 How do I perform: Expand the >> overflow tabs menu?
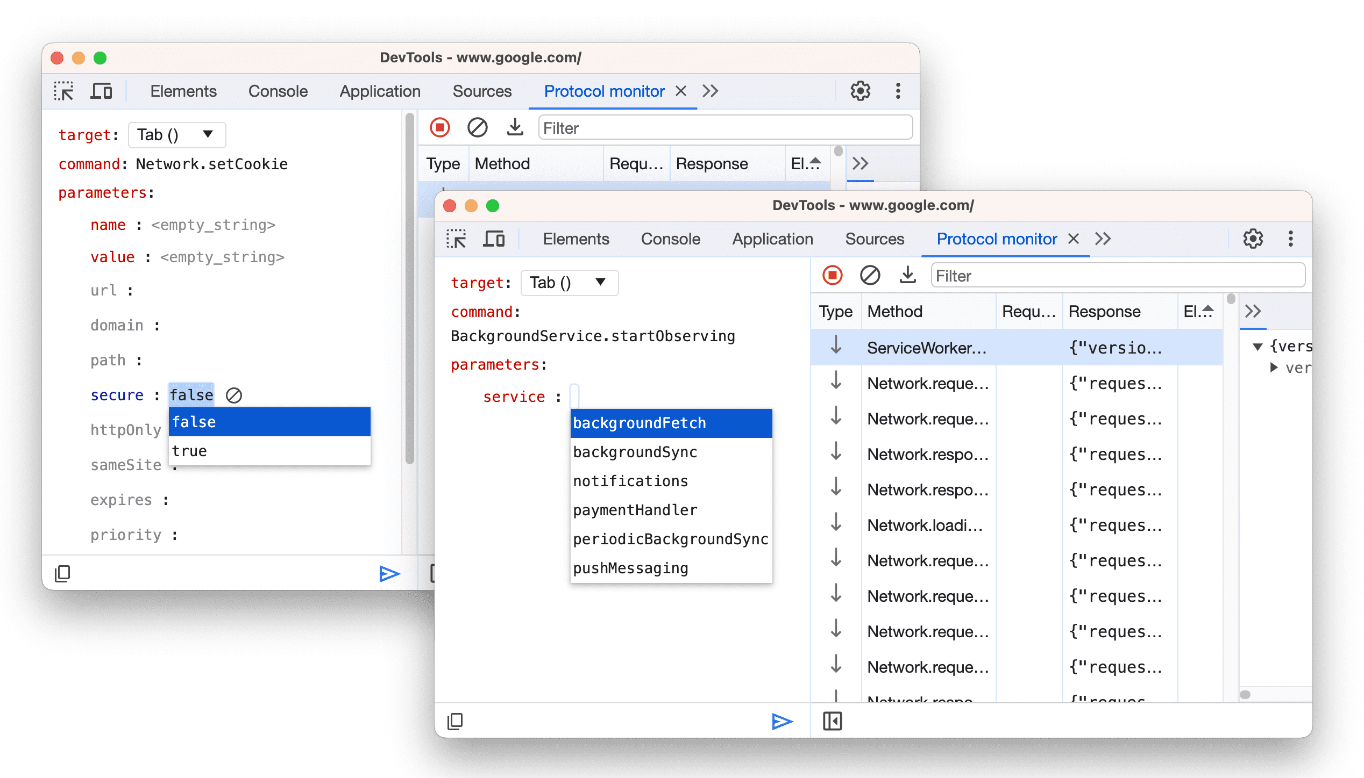(x=1104, y=239)
